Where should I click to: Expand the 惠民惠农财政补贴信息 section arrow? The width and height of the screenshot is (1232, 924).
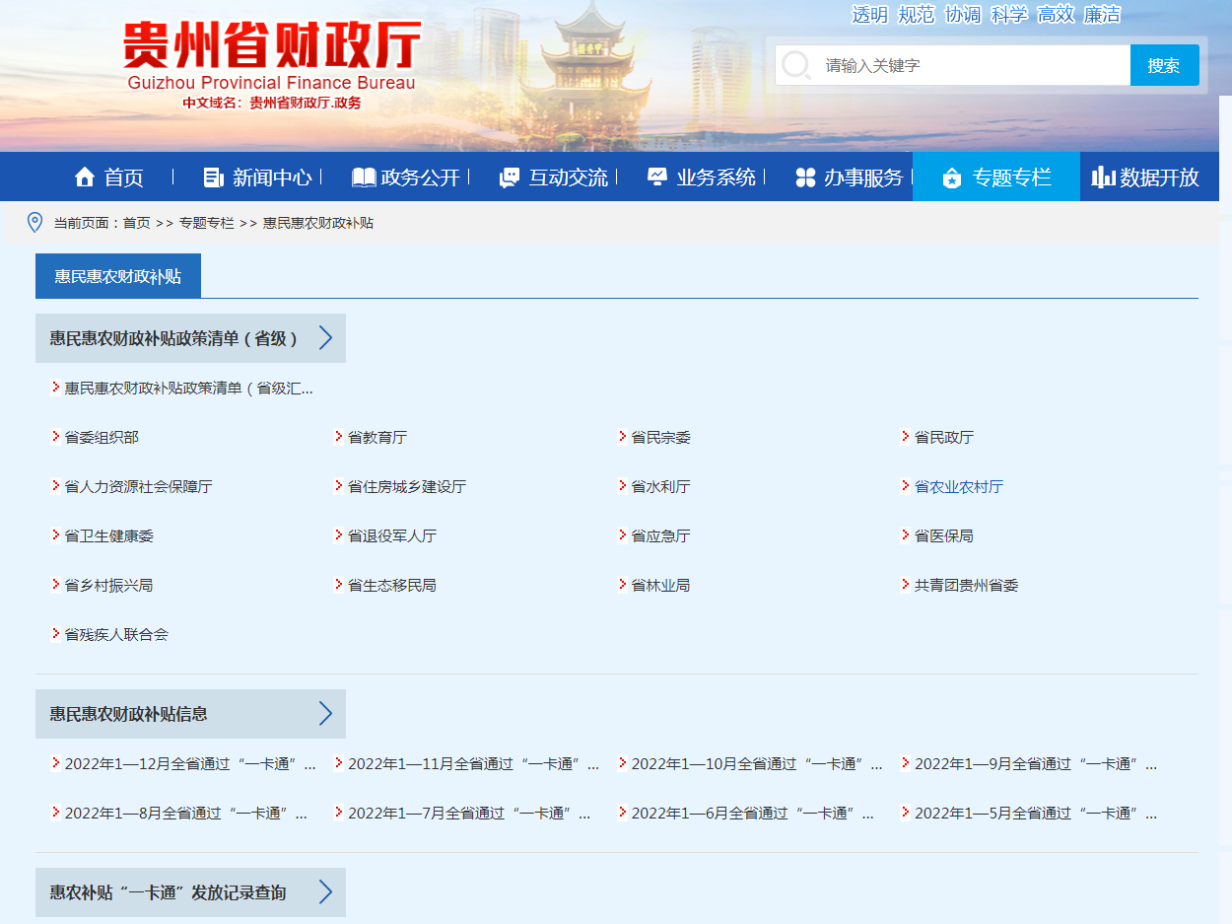pyautogui.click(x=326, y=714)
